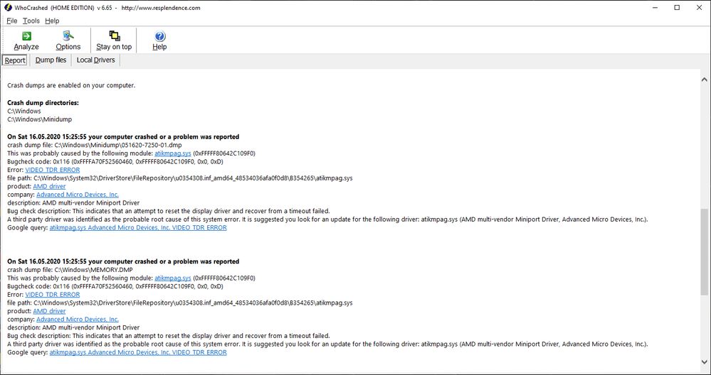
Task: Click the 'Crash dump directories:' heading
Action: coord(43,103)
